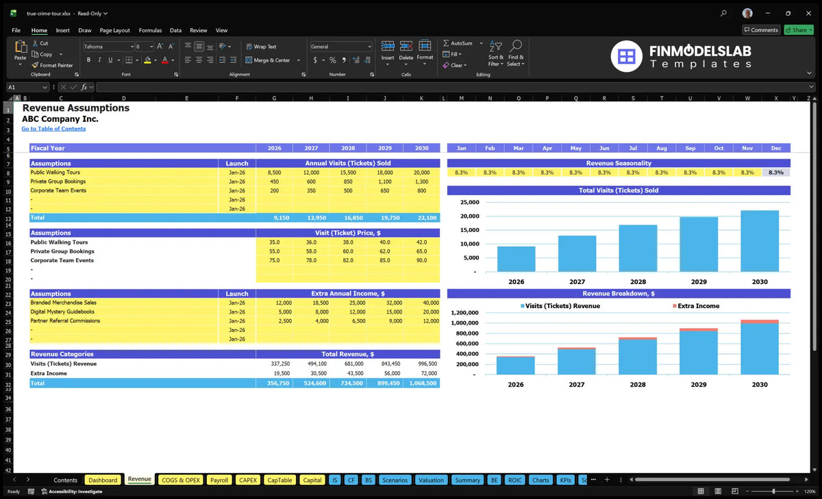Toggle underline formatting
This screenshot has height=499, width=822.
click(109, 60)
